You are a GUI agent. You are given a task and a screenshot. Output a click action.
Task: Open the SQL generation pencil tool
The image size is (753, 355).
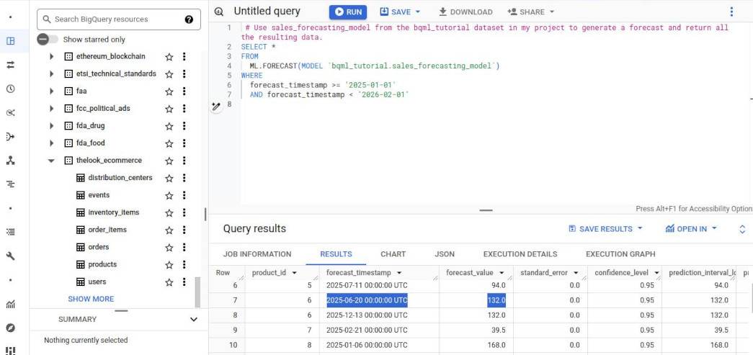pos(216,107)
